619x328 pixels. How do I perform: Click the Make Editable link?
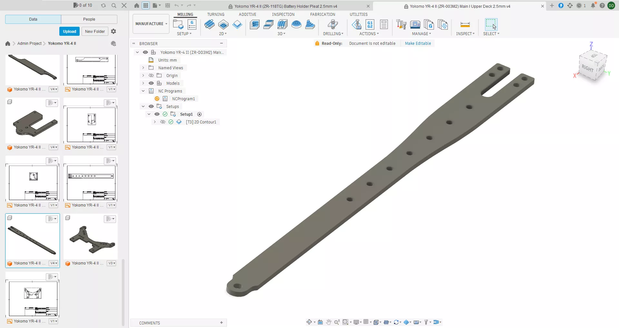coord(418,43)
